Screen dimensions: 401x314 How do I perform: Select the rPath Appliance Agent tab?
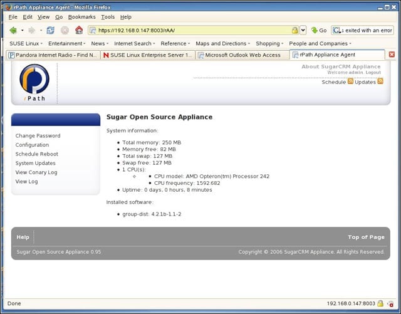pos(337,55)
